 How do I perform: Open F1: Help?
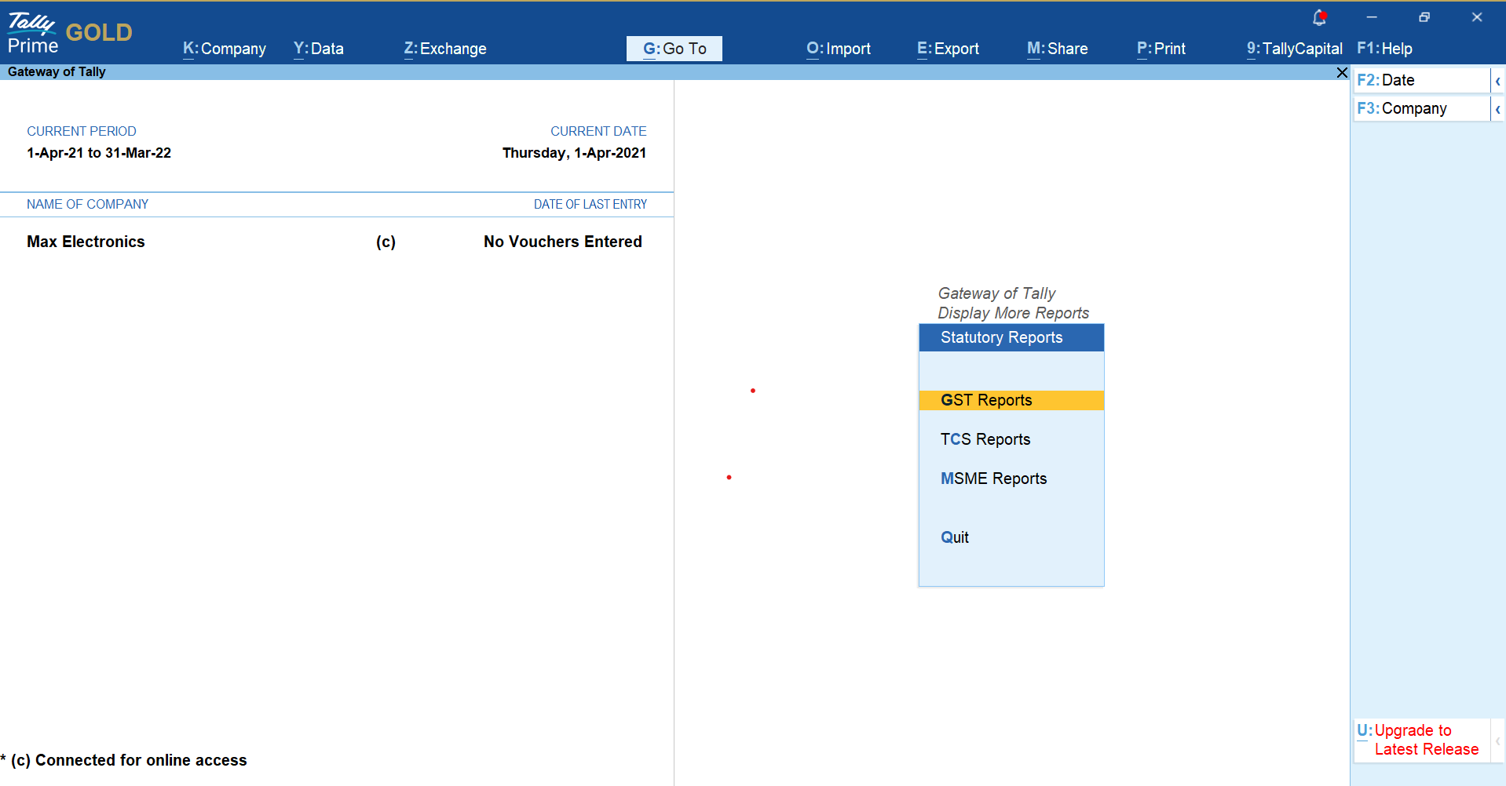[1384, 49]
